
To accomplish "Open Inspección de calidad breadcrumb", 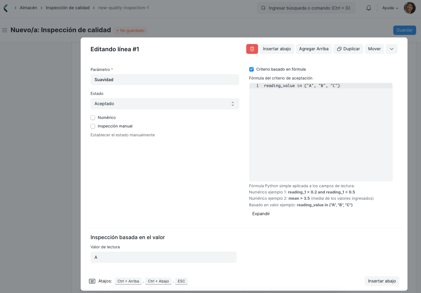I will (67, 8).
